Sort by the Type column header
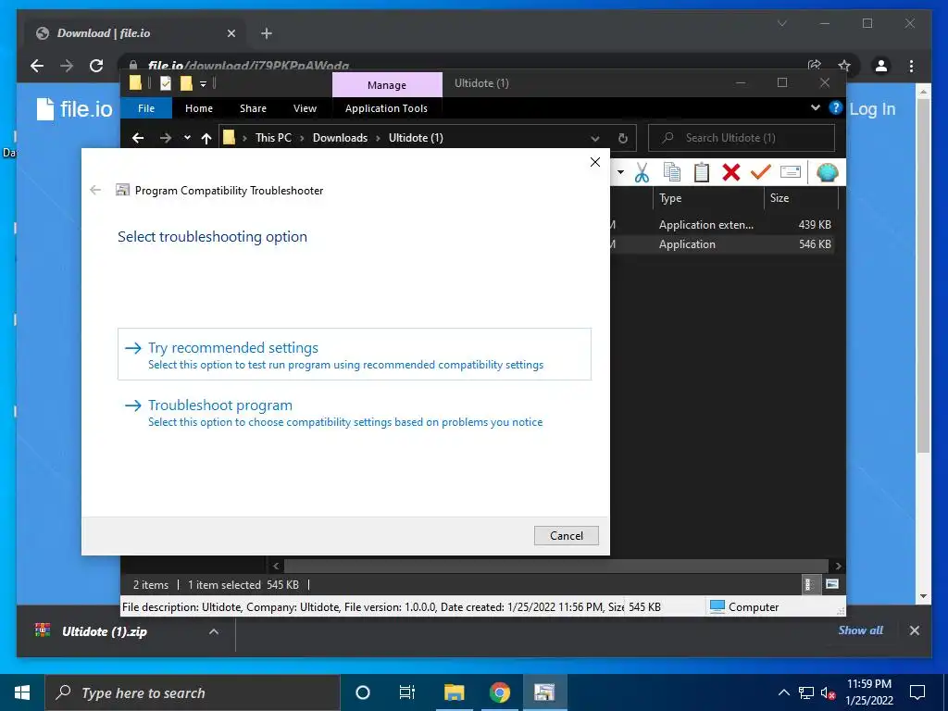Image resolution: width=948 pixels, height=711 pixels. (x=708, y=198)
